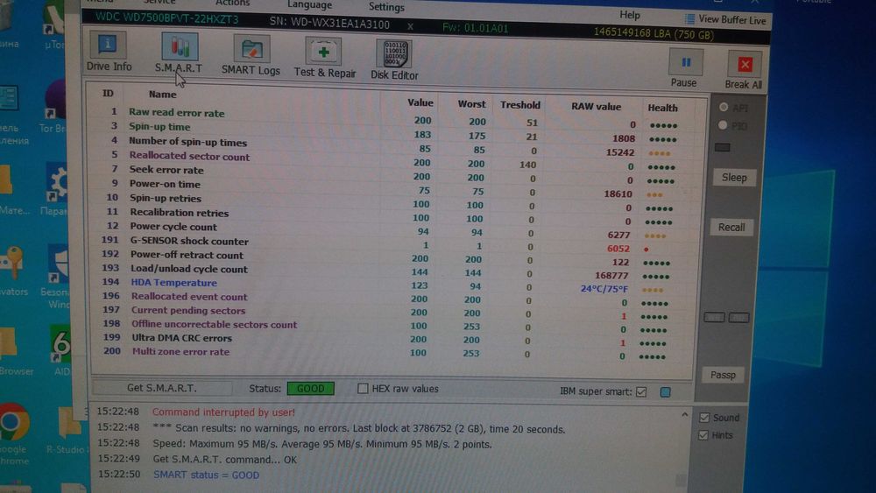This screenshot has height=493, width=876.
Task: Open the Language menu
Action: 309,4
